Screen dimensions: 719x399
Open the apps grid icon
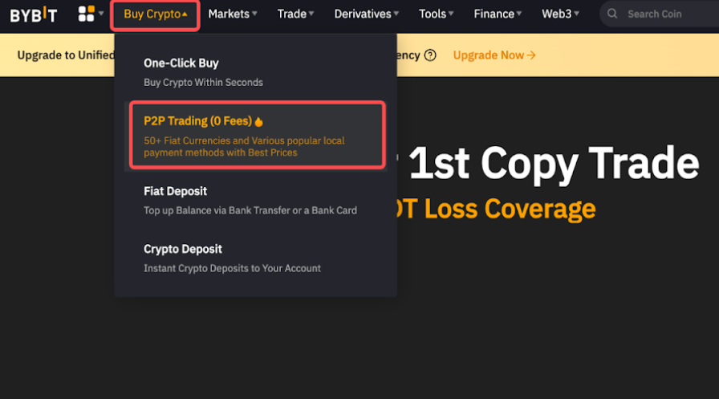coord(86,14)
